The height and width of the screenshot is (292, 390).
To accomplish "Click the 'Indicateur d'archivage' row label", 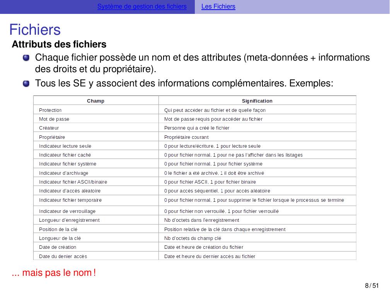I will pos(63,173).
